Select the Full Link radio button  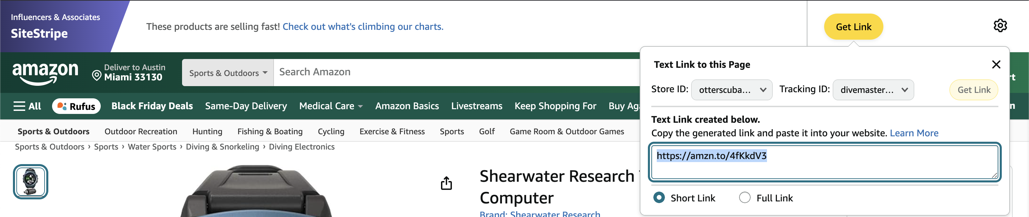pos(745,197)
